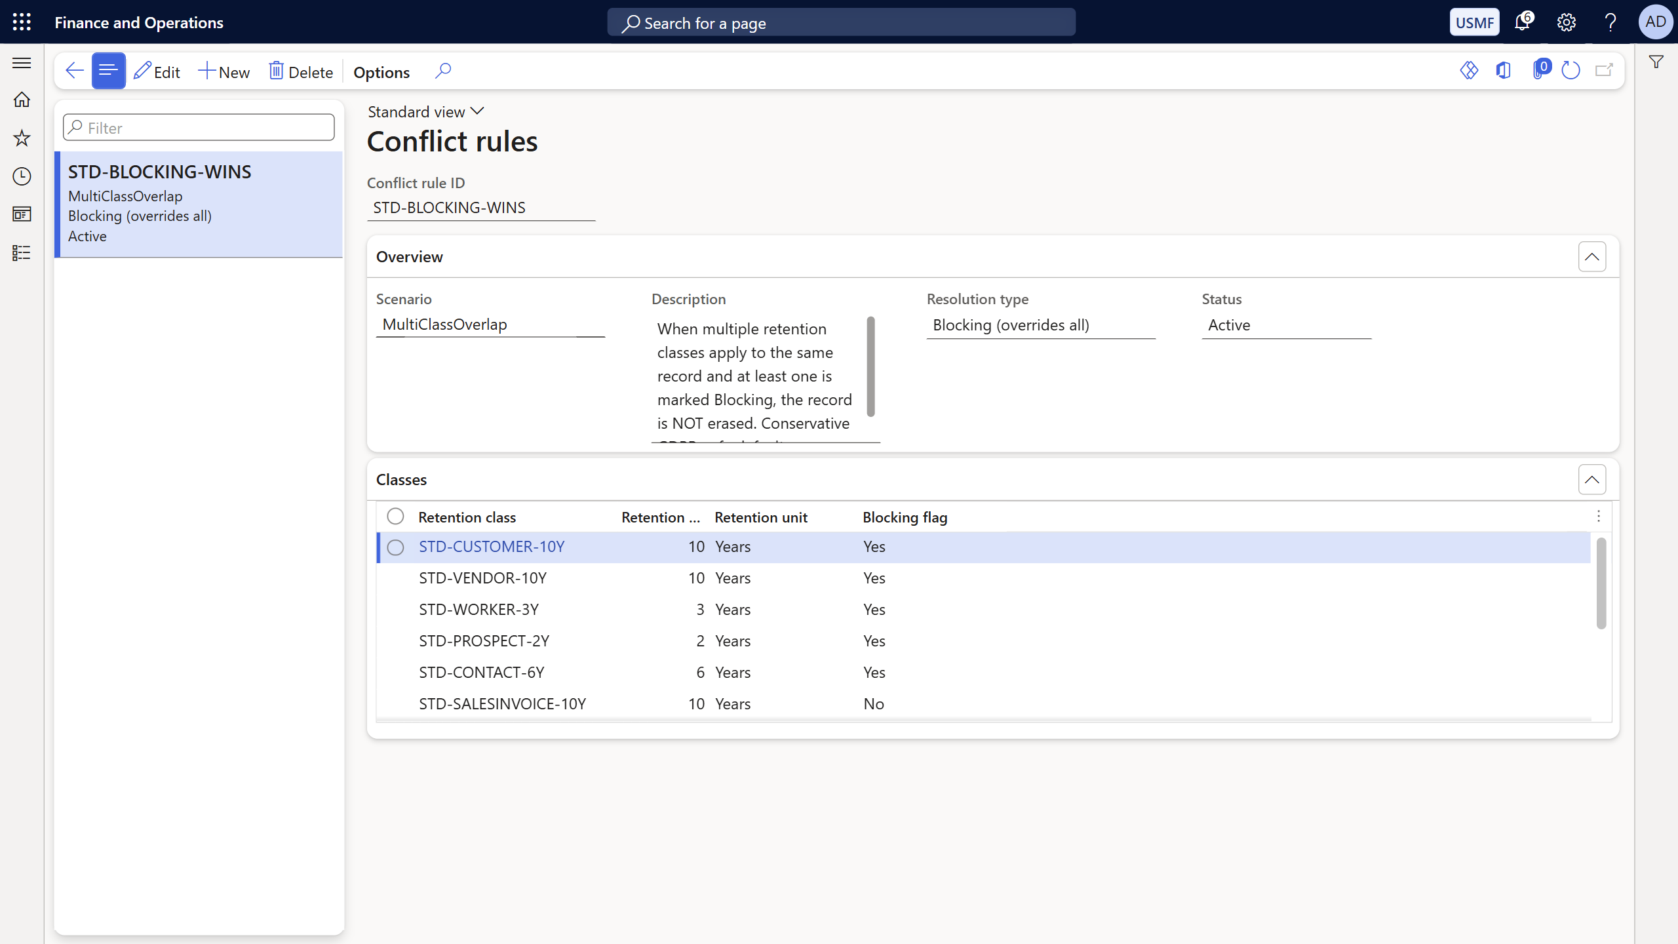Open Workspaces icon in sidebar
1678x944 pixels.
[22, 214]
